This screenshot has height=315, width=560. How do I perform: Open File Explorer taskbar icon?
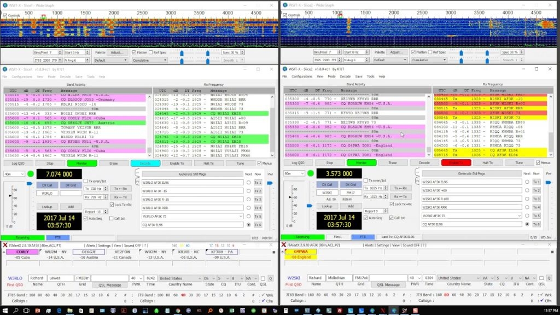(x=70, y=311)
